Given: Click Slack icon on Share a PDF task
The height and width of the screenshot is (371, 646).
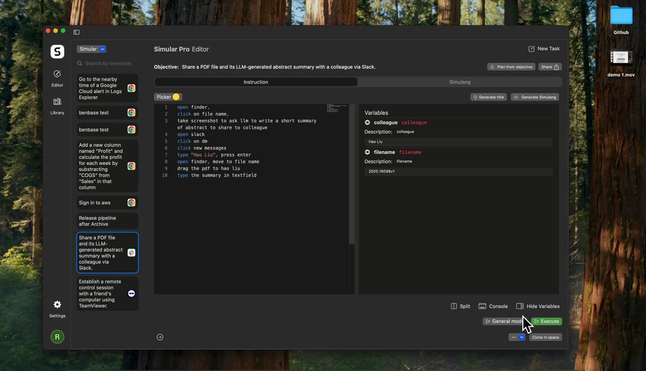Looking at the screenshot, I should pyautogui.click(x=132, y=253).
